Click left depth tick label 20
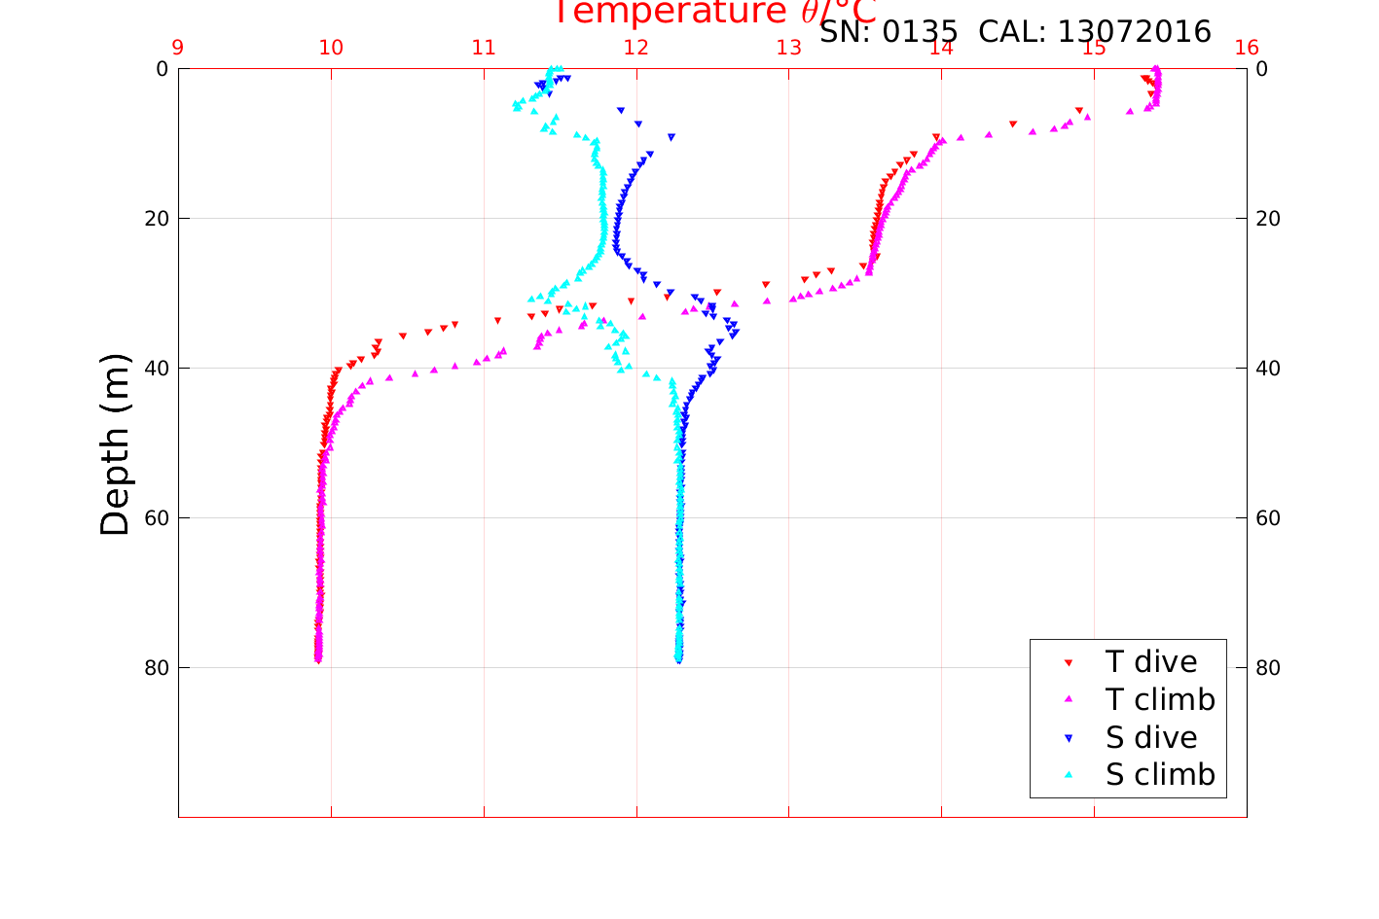Viewport: 1379px width, 919px height. click(x=157, y=219)
